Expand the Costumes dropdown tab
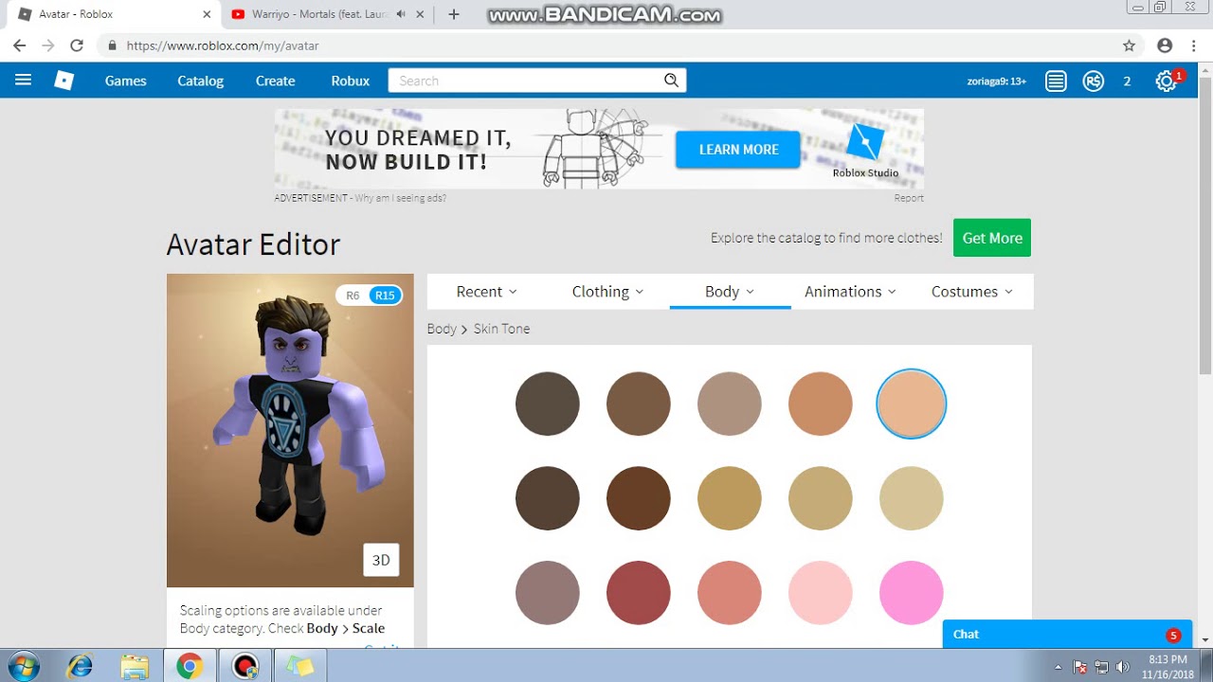1213x682 pixels. pyautogui.click(x=972, y=292)
